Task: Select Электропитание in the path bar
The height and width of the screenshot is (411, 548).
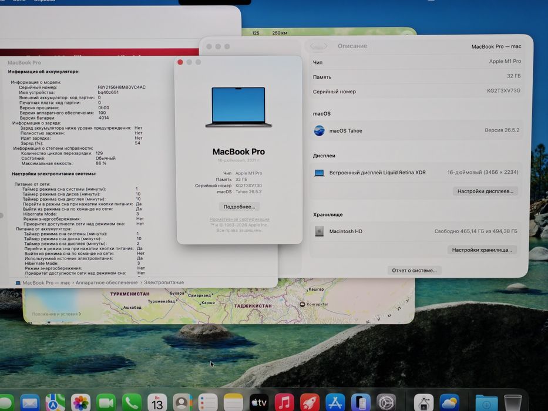Action: [164, 282]
